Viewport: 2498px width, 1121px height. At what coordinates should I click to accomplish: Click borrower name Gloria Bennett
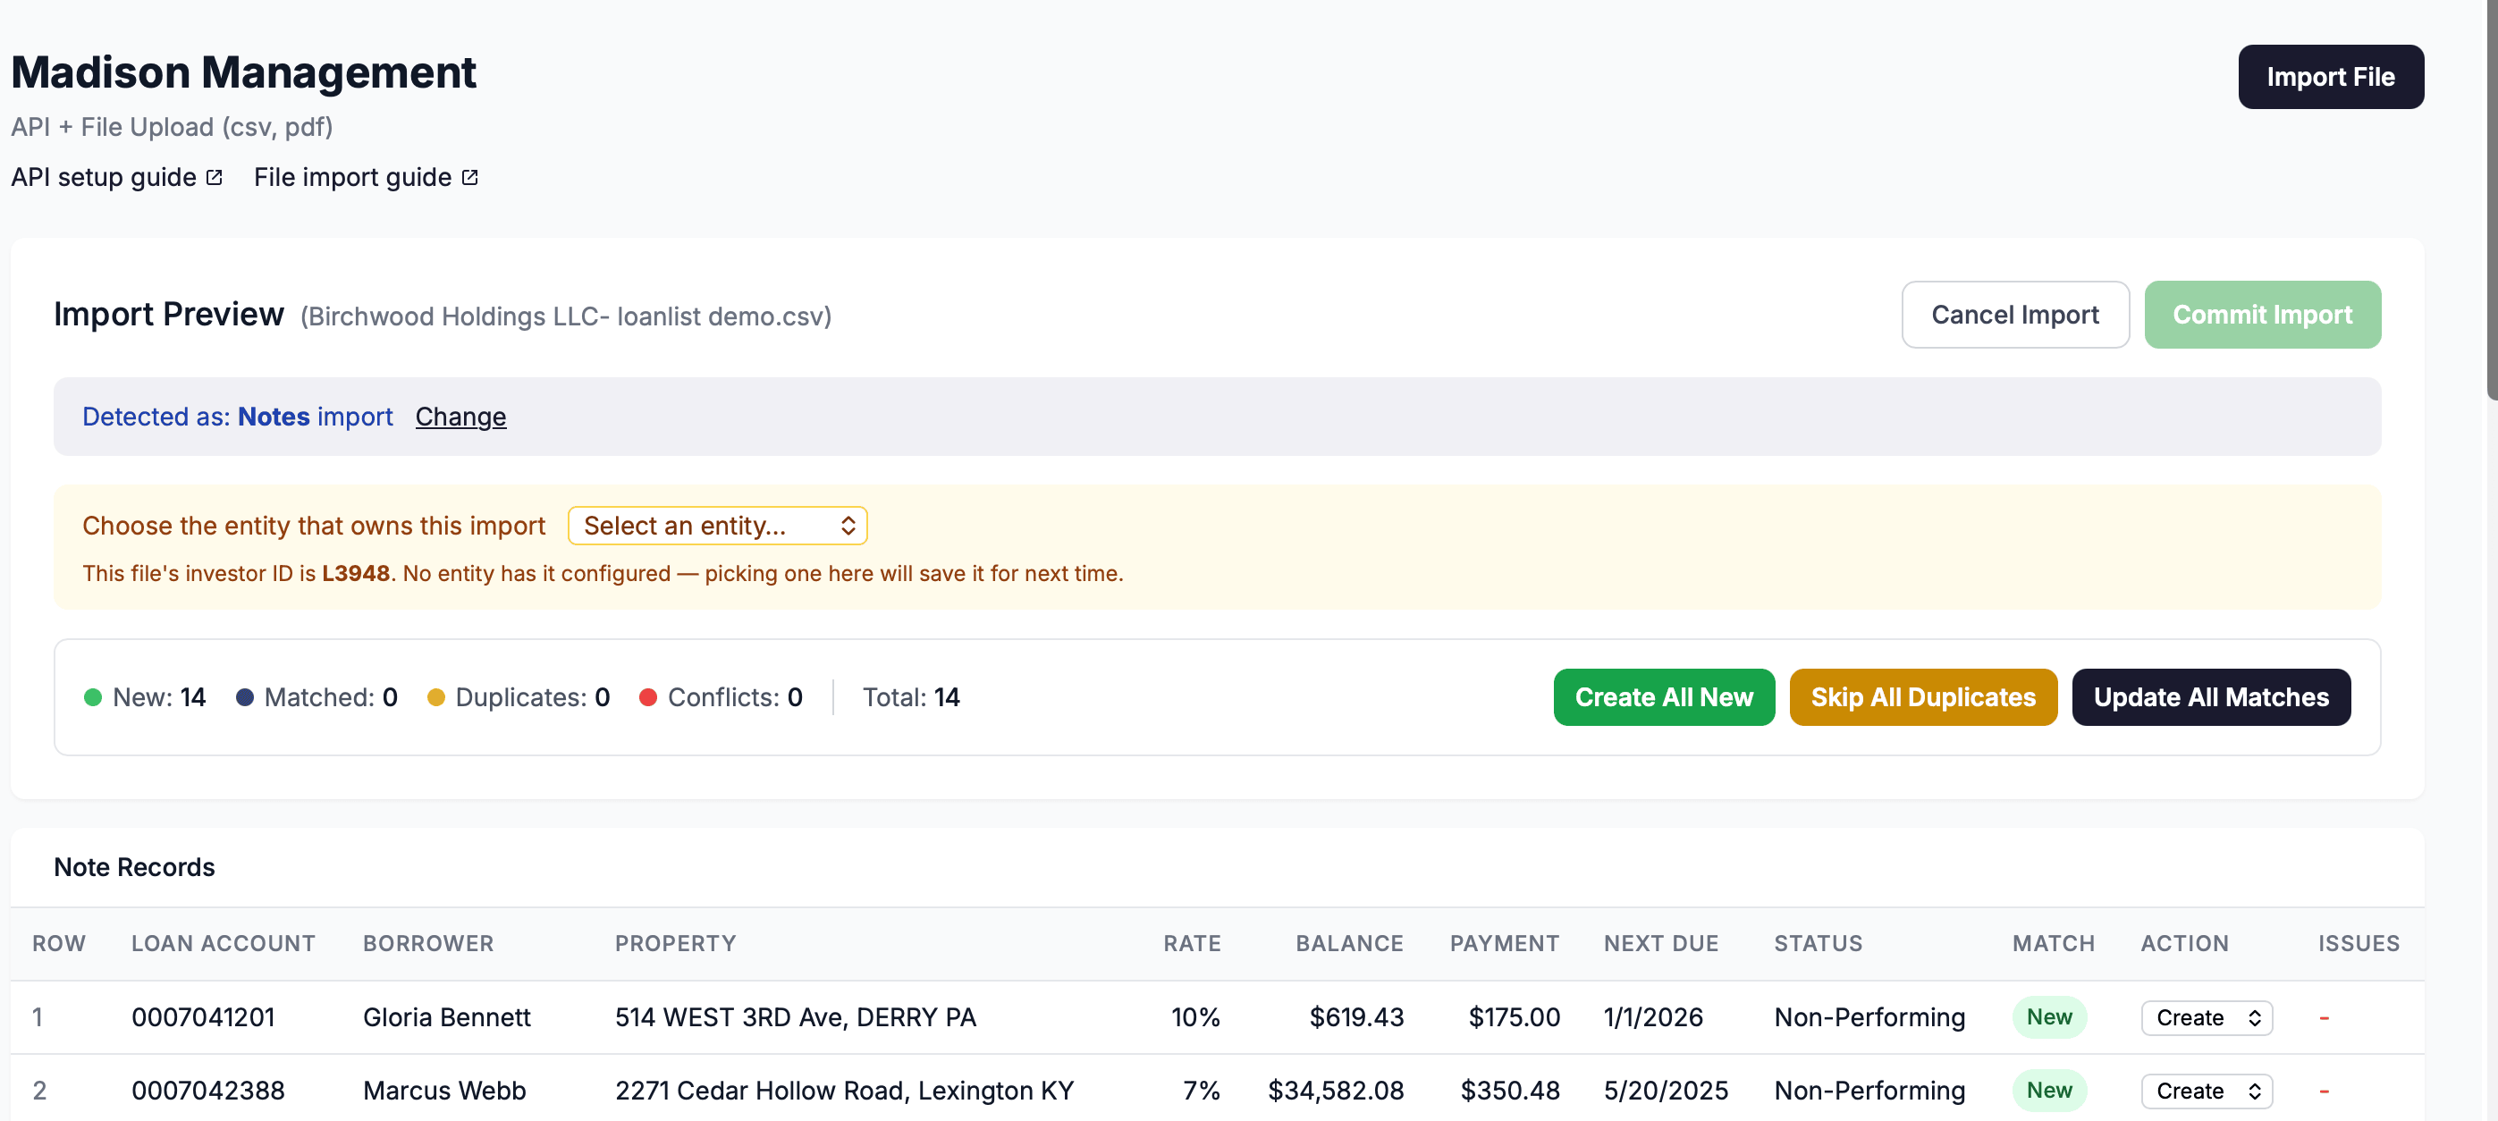coord(447,1017)
